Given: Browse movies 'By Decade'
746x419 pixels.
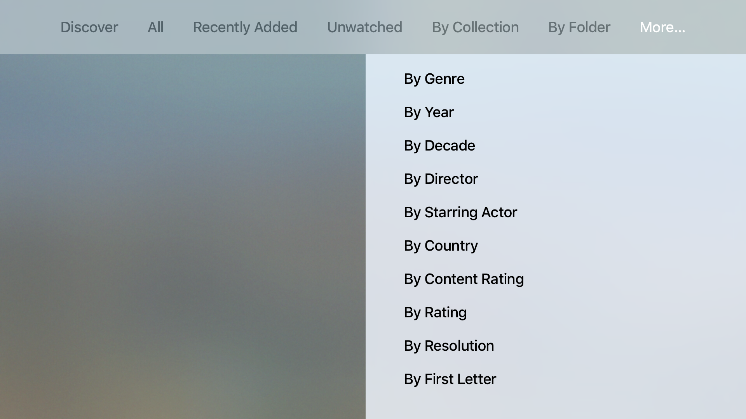Looking at the screenshot, I should tap(439, 145).
